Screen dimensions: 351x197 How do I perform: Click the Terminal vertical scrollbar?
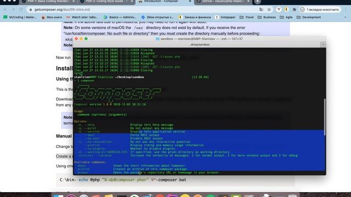point(324,117)
